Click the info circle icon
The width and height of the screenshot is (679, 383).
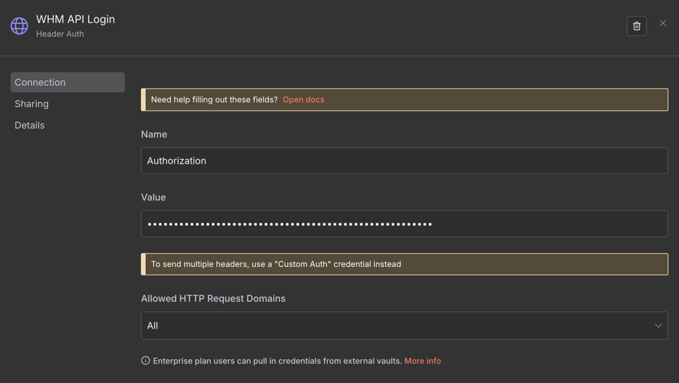(x=145, y=360)
